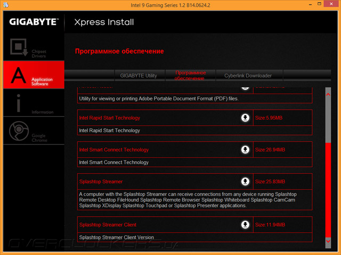Viewport: 341px width, 255px height.
Task: Click Splashtop Streamer download icon
Action: coord(245,182)
